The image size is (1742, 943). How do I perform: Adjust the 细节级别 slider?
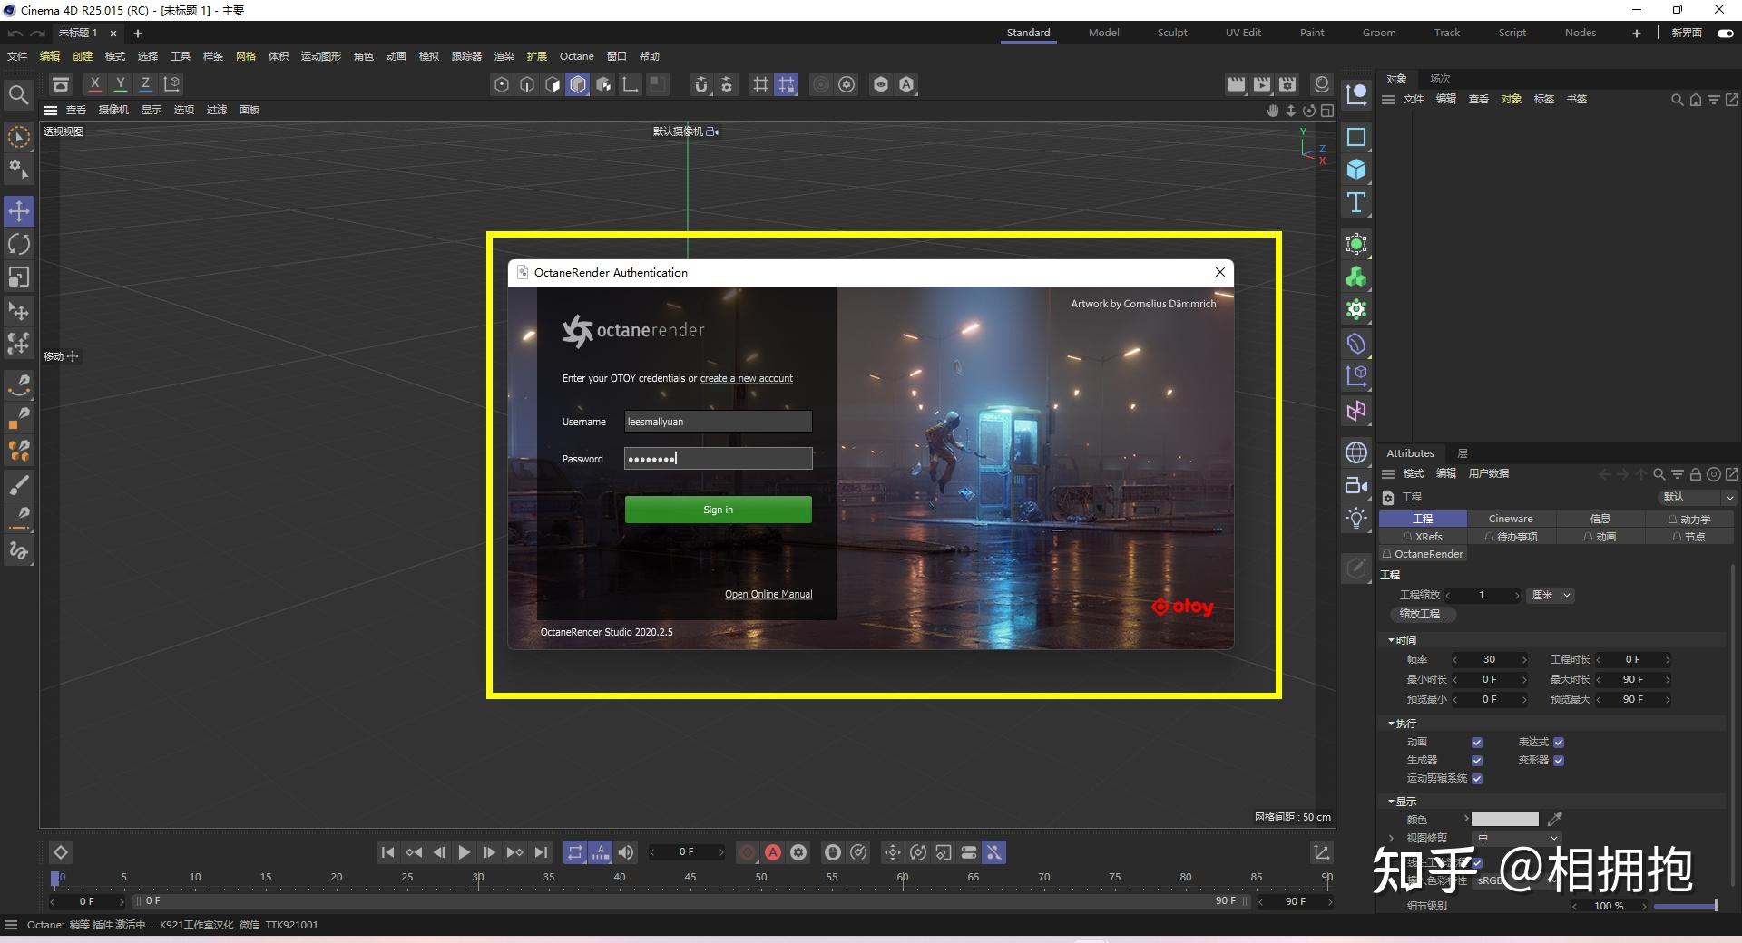pyautogui.click(x=1685, y=906)
